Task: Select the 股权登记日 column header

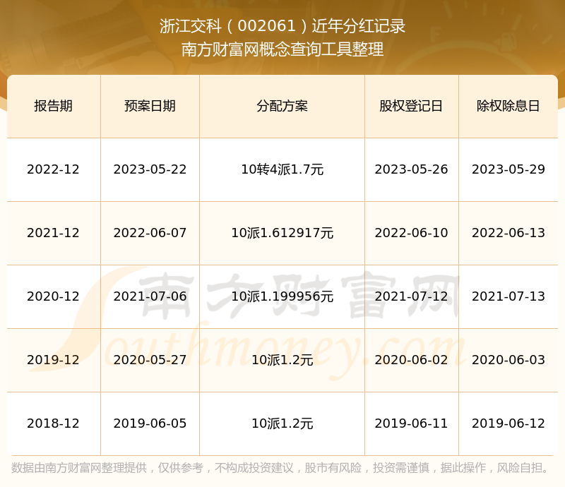Action: pyautogui.click(x=411, y=106)
